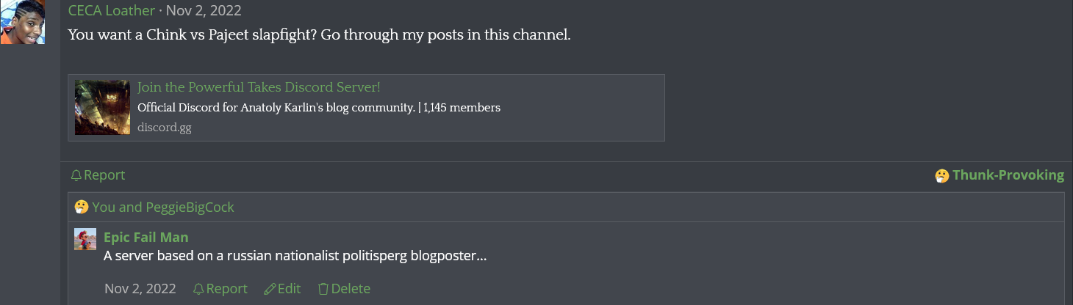Edit the Epic Fail Man comment

(282, 289)
